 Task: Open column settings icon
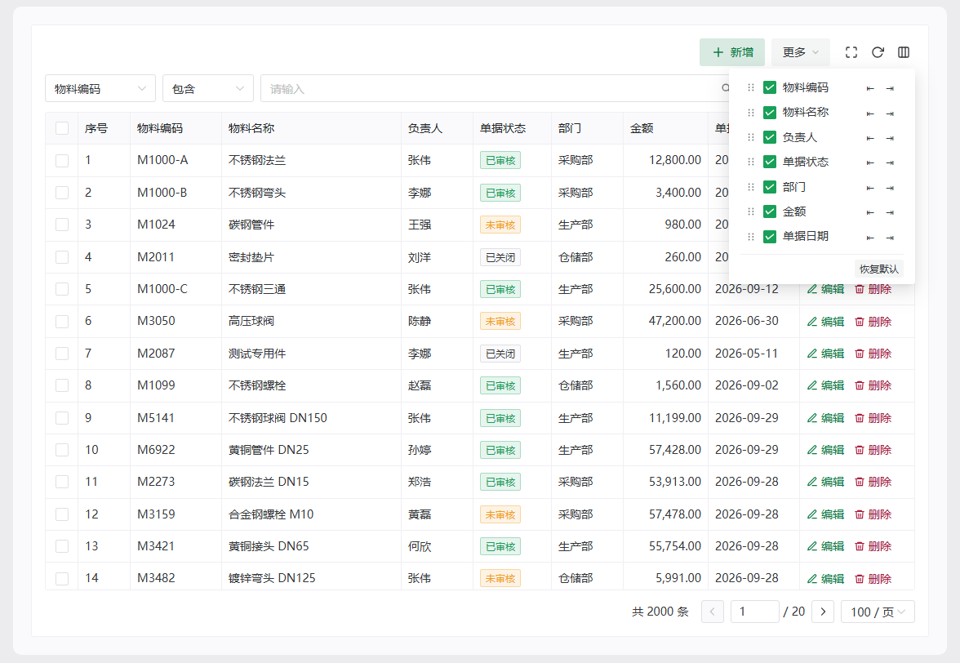click(x=904, y=52)
